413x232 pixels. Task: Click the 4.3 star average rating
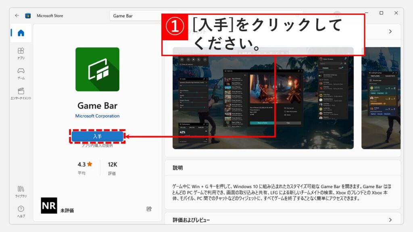tap(85, 168)
